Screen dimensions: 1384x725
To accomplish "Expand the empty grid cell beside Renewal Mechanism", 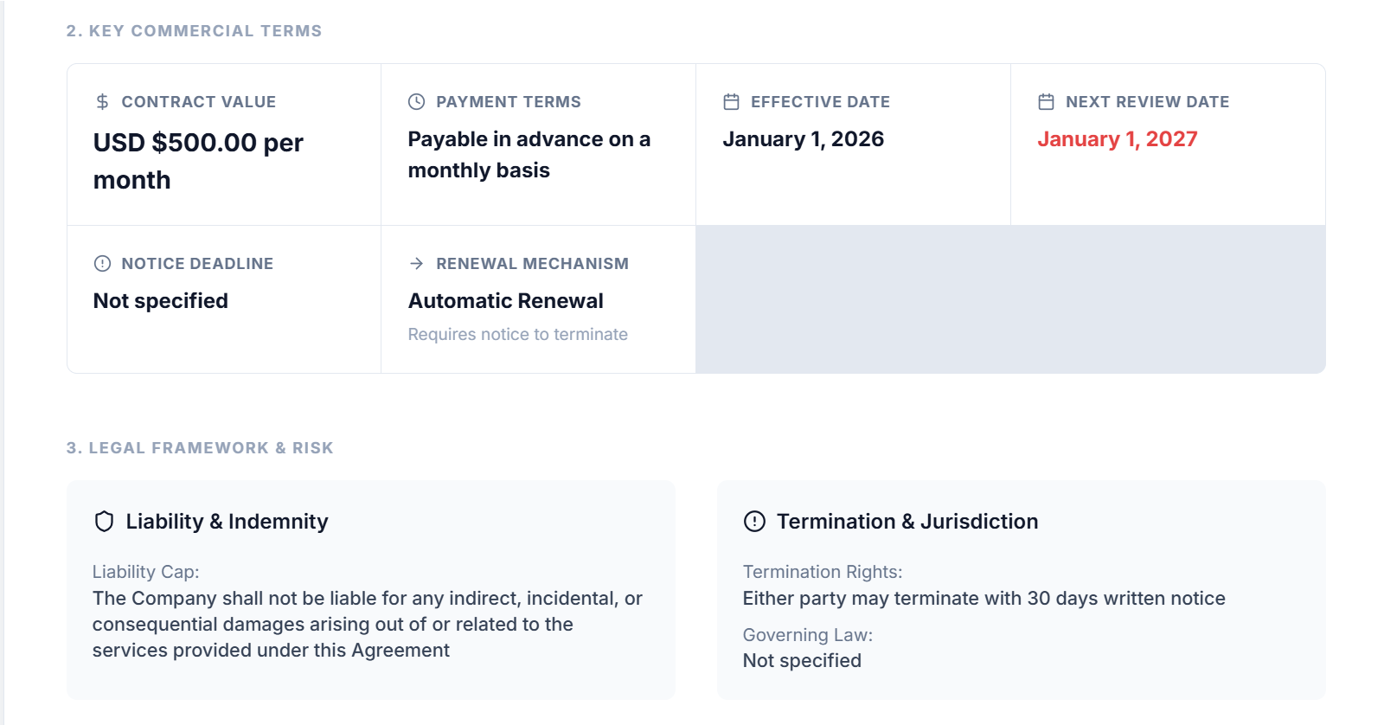I will point(1010,298).
